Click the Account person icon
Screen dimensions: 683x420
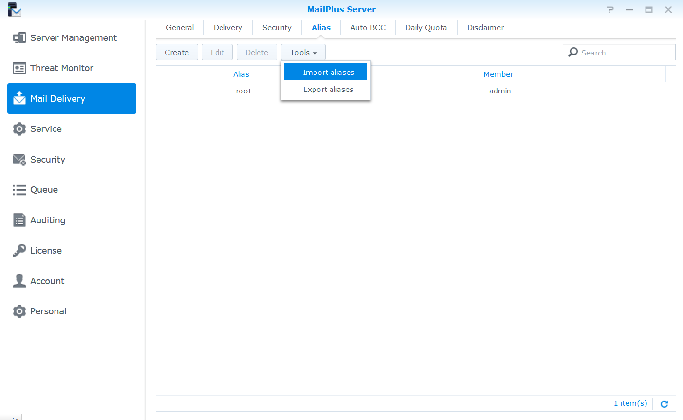click(x=19, y=281)
